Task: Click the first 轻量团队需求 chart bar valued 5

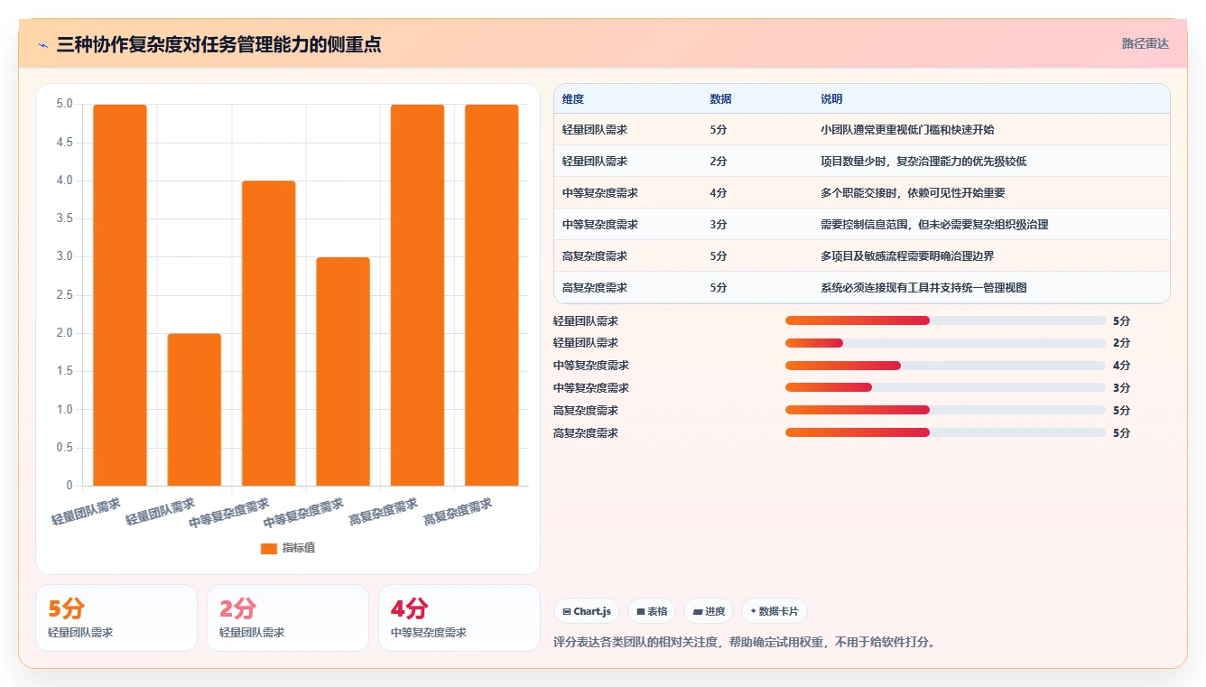Action: [120, 295]
